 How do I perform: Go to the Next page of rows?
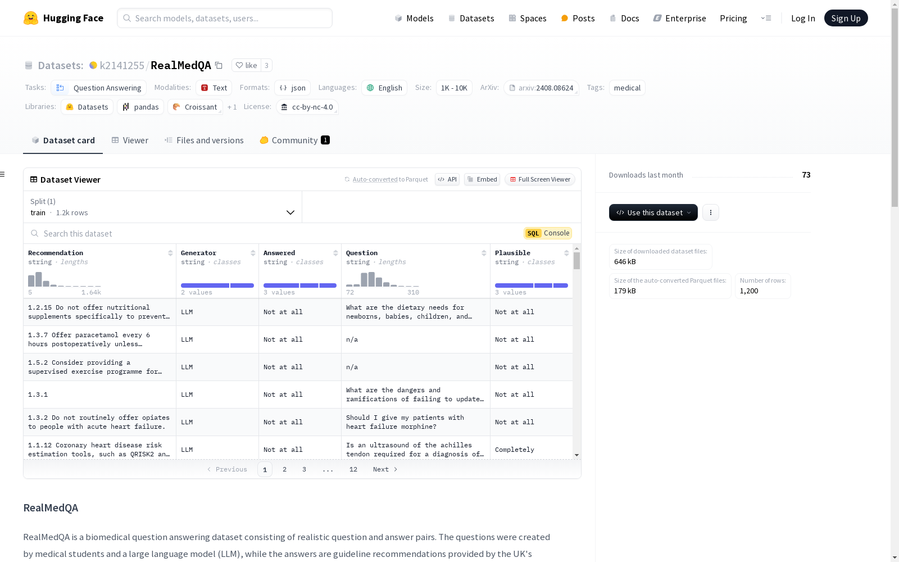pos(385,469)
